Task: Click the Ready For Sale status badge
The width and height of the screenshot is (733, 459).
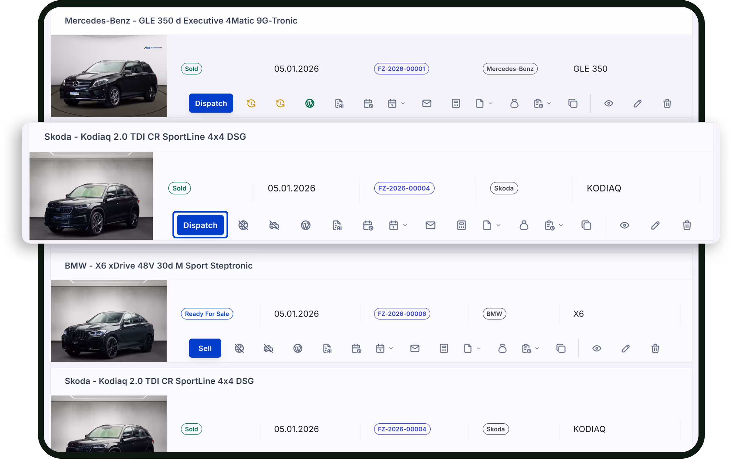Action: (207, 314)
